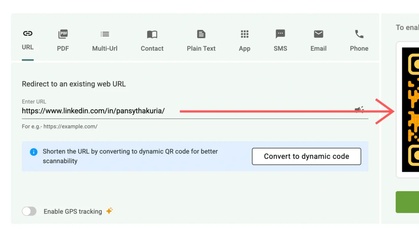This screenshot has height=236, width=419.
Task: Select the SMS chat bubble icon
Action: (280, 34)
